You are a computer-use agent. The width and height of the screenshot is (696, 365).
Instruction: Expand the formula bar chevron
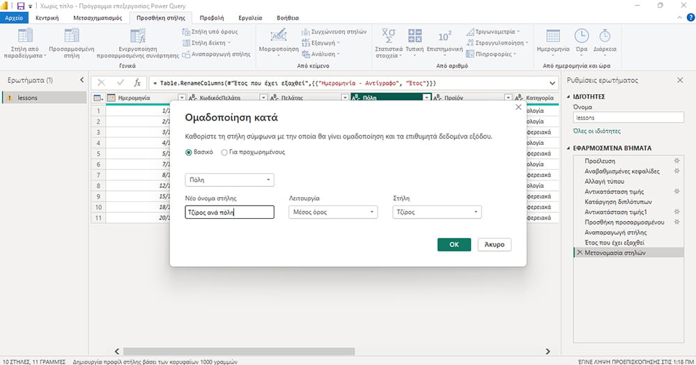coord(552,83)
